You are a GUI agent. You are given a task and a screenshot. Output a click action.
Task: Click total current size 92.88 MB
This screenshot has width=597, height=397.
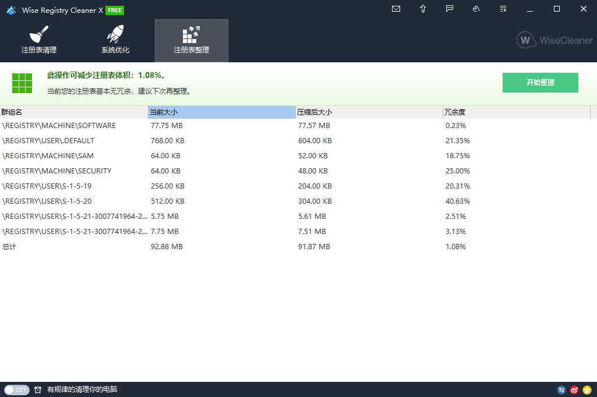(167, 247)
